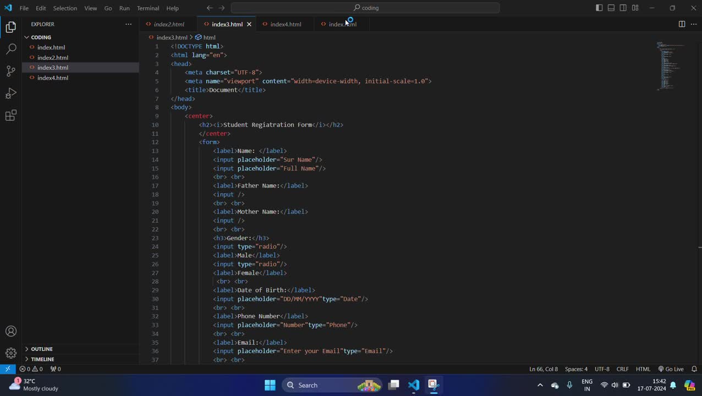Open the Manage settings gear
This screenshot has width=702, height=396.
11,353
